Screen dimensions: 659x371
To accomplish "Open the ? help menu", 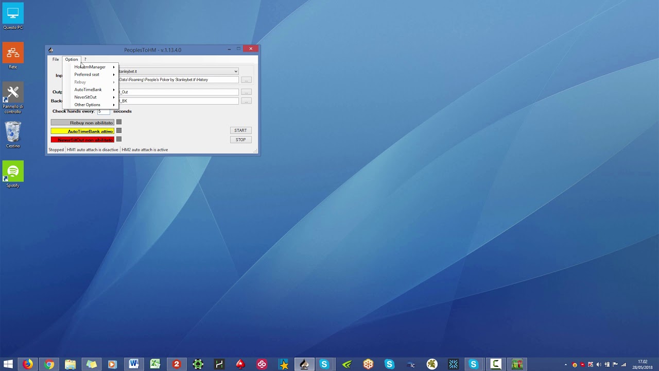I will coord(85,59).
